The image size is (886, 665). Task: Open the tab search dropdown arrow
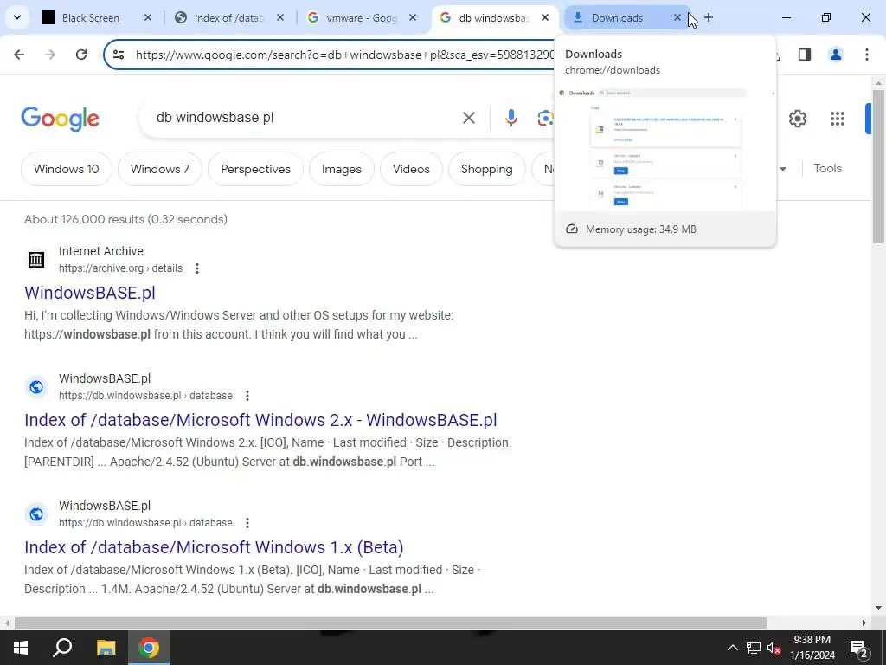click(x=17, y=17)
